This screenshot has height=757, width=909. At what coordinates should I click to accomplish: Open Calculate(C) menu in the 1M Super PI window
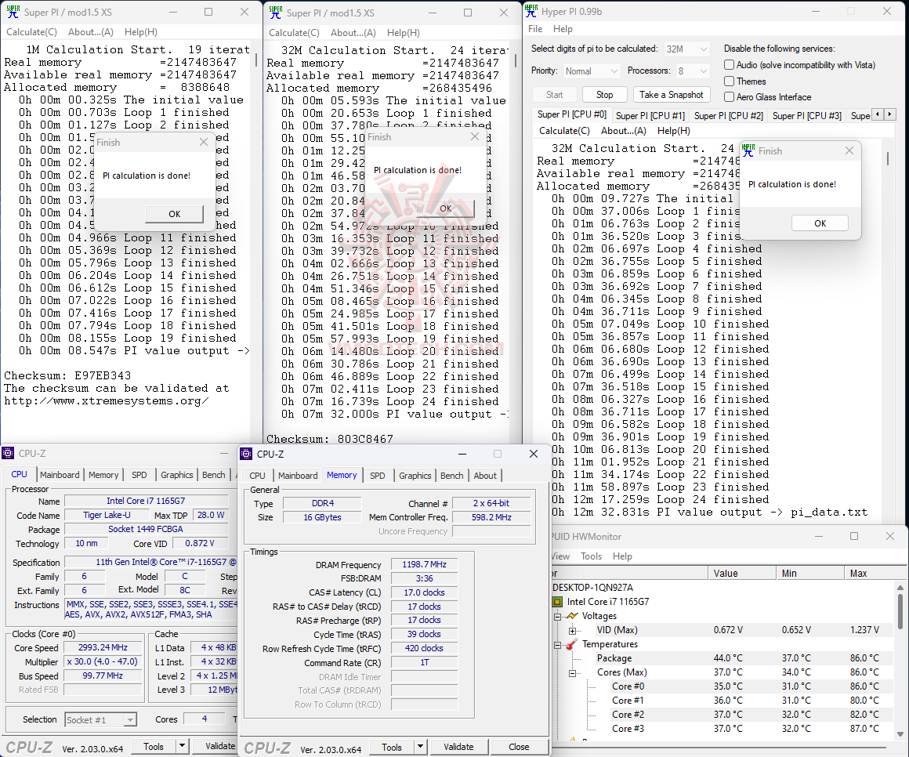coord(32,32)
